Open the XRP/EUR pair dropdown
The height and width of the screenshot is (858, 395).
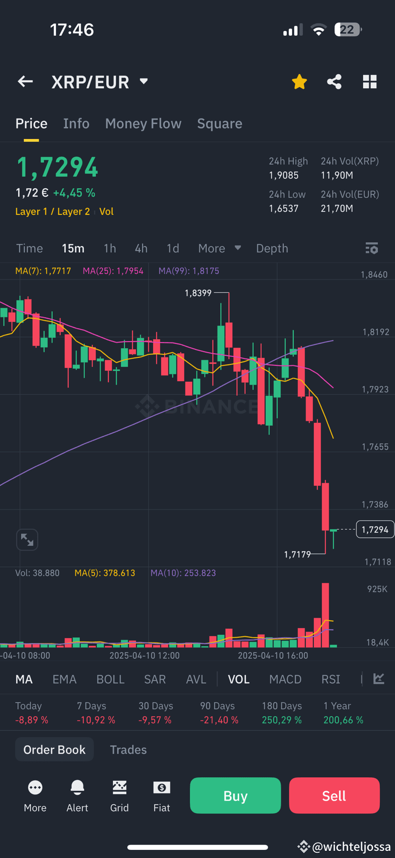(x=143, y=81)
